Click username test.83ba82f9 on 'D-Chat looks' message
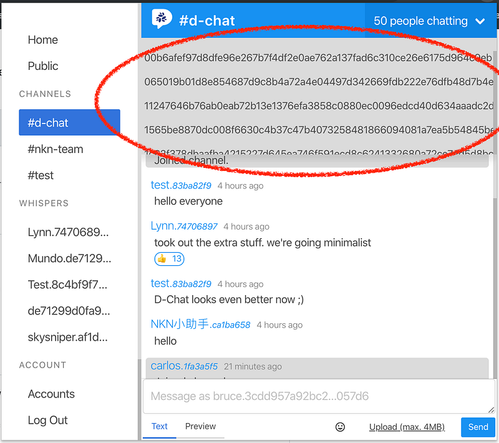 [x=181, y=283]
